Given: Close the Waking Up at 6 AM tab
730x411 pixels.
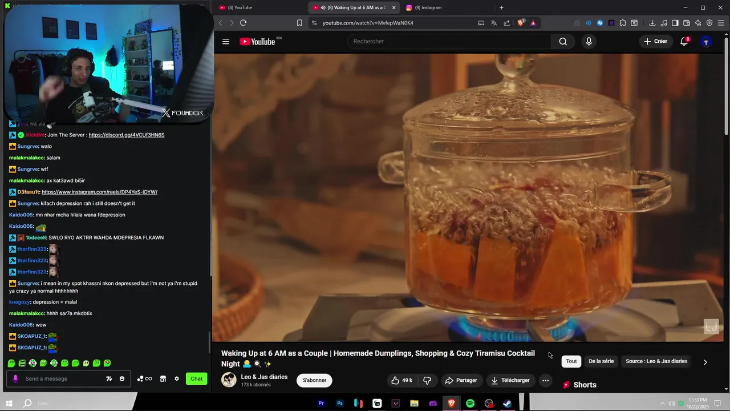Looking at the screenshot, I should [x=394, y=7].
